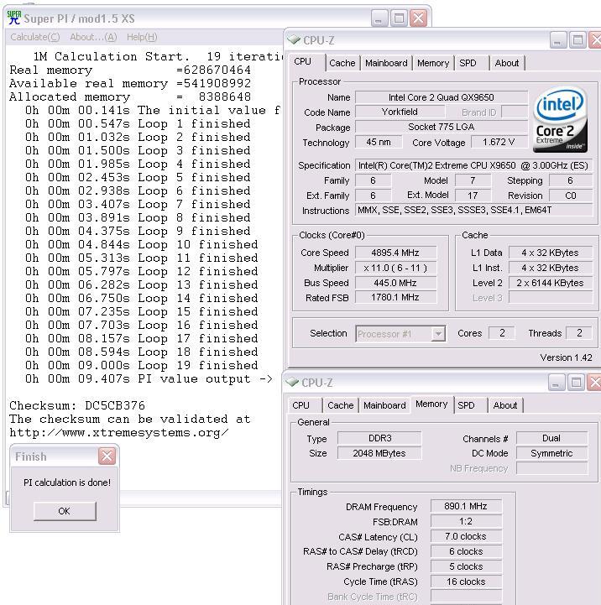The height and width of the screenshot is (605, 601).
Task: Click the Loop 19 finished line
Action: point(142,365)
